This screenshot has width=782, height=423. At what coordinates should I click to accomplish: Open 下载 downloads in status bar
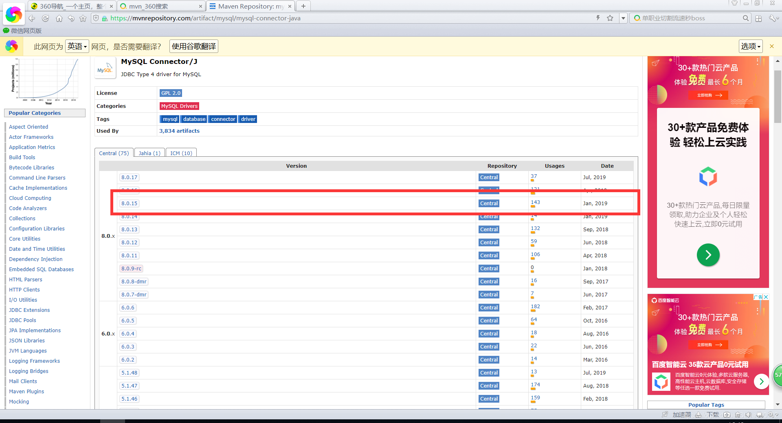pyautogui.click(x=713, y=414)
